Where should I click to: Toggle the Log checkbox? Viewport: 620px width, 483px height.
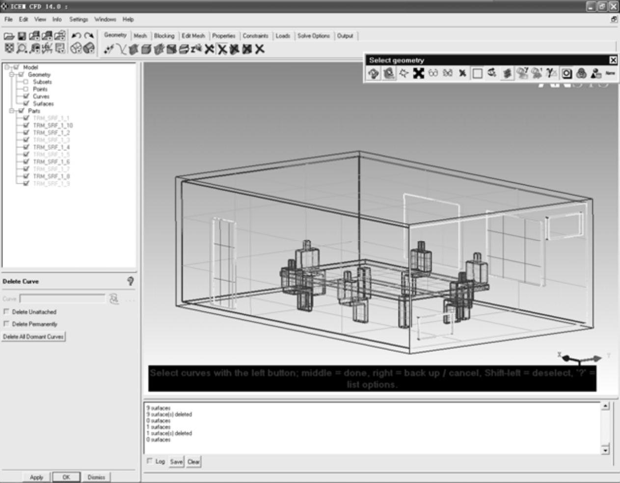click(x=150, y=461)
